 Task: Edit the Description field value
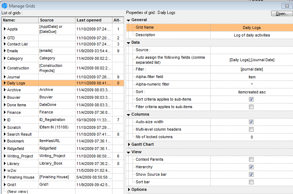tap(251, 35)
